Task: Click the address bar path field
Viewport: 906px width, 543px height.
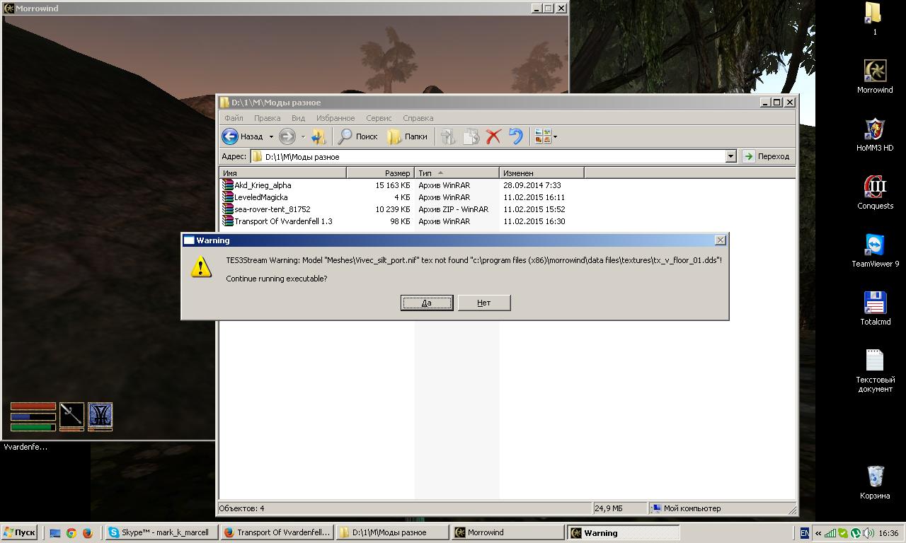Action: tap(493, 156)
